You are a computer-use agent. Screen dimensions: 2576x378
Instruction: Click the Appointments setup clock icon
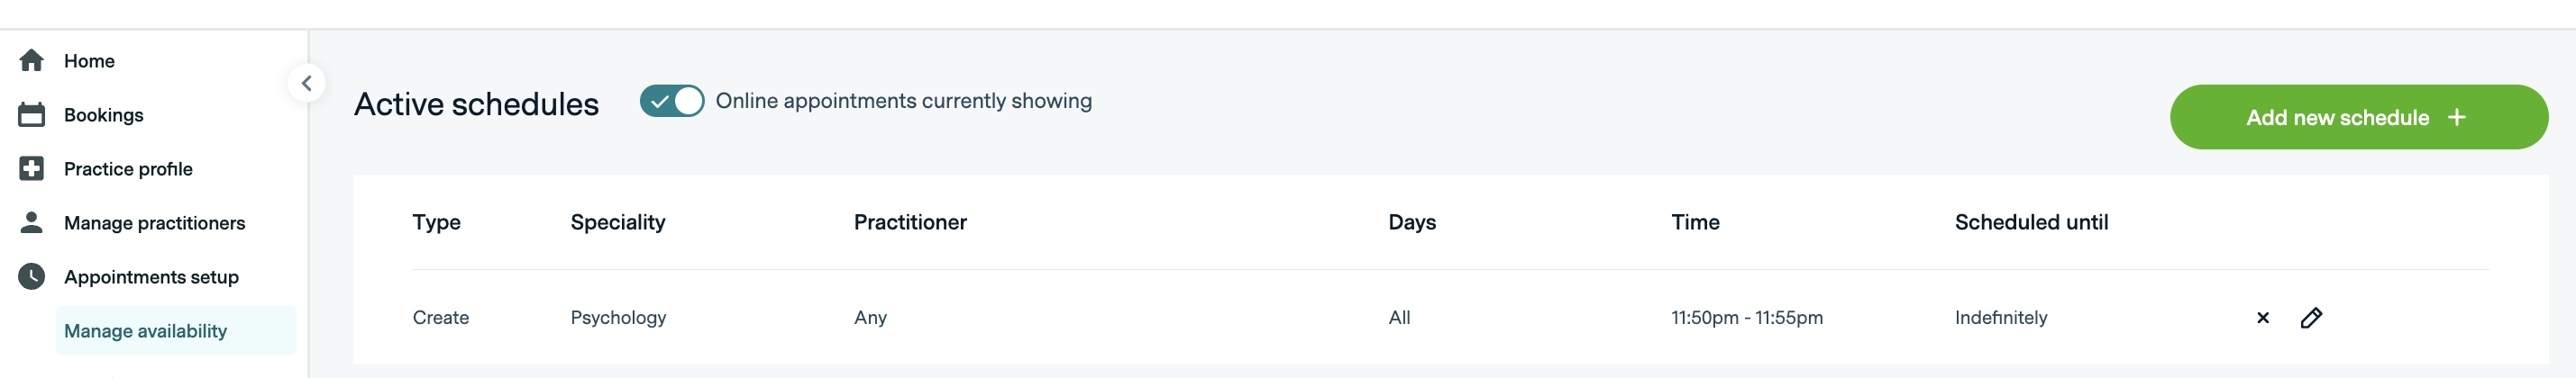(31, 276)
